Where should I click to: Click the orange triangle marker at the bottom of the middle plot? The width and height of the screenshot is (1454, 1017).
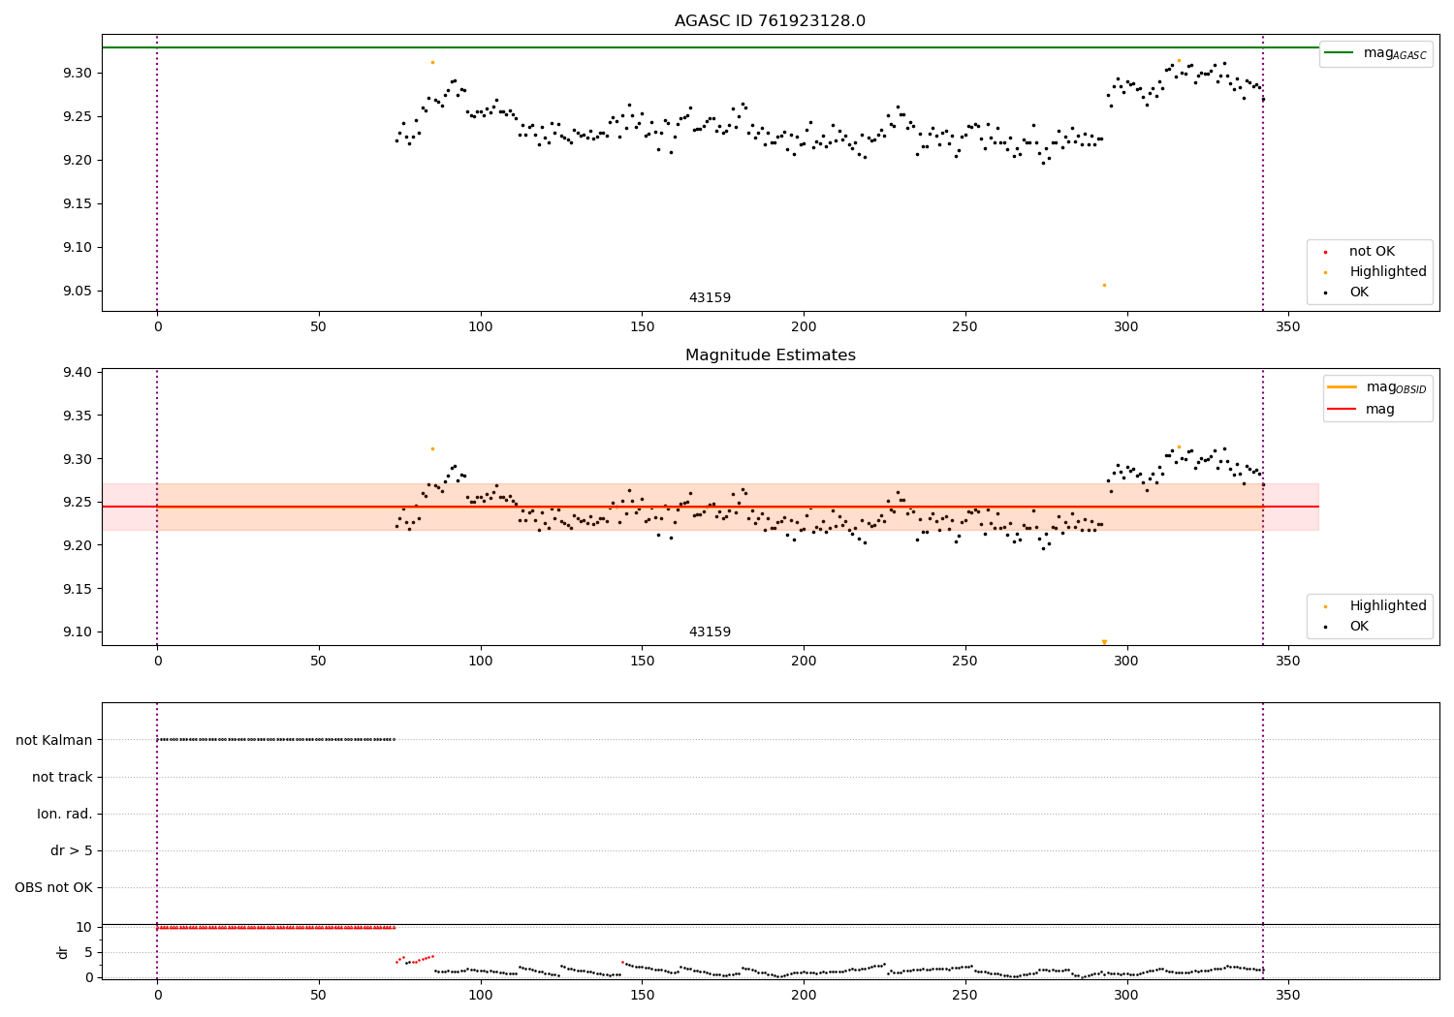tap(1104, 642)
